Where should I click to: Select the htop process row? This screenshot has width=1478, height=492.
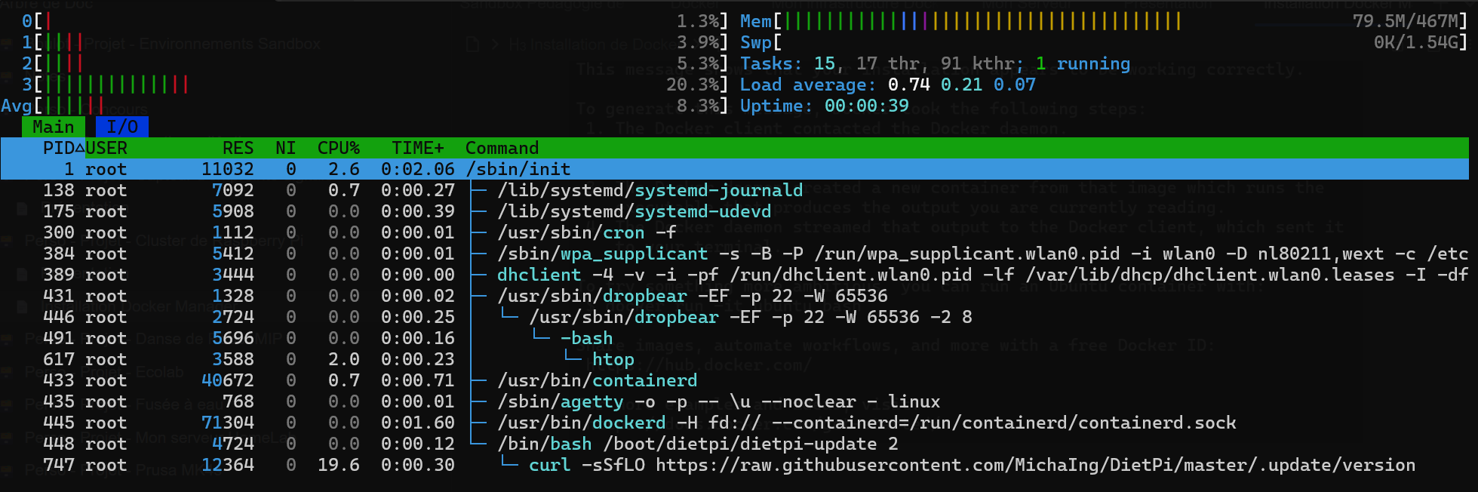tap(612, 359)
